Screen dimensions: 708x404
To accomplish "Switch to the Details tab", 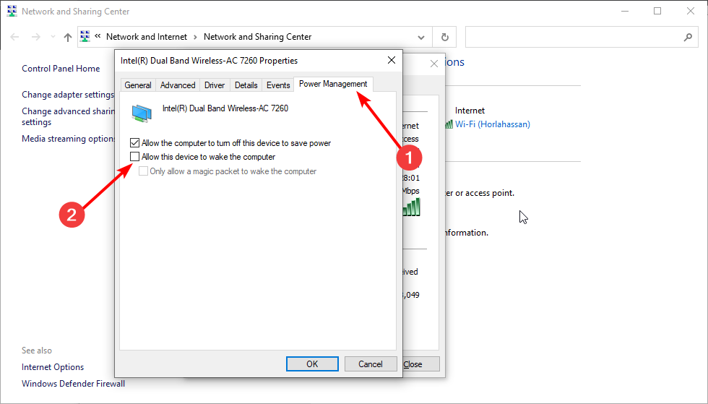I will pos(246,85).
